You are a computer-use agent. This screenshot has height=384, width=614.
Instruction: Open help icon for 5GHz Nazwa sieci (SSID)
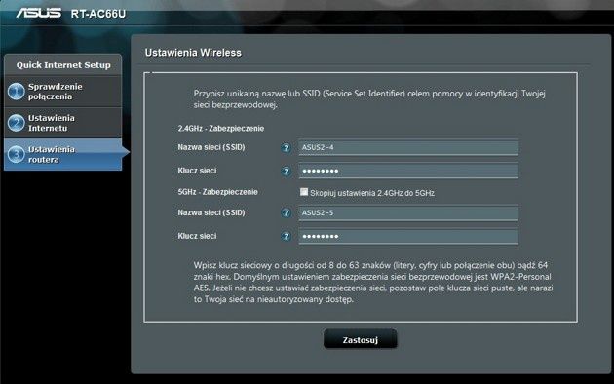click(x=286, y=212)
